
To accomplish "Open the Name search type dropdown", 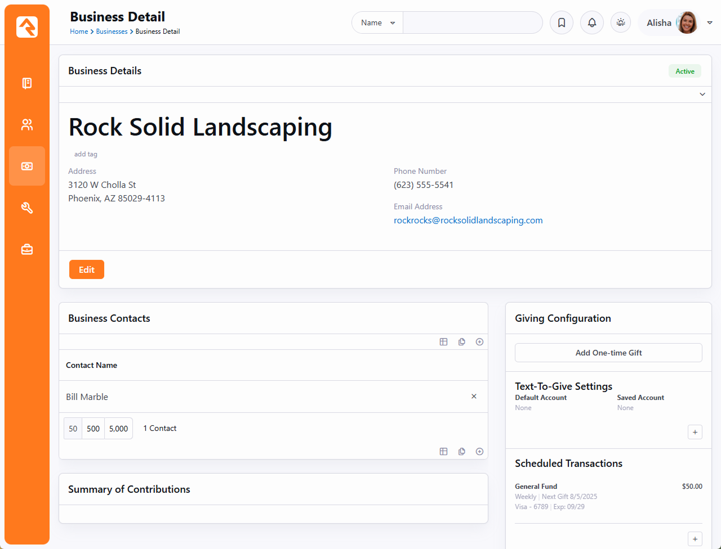I will 377,23.
